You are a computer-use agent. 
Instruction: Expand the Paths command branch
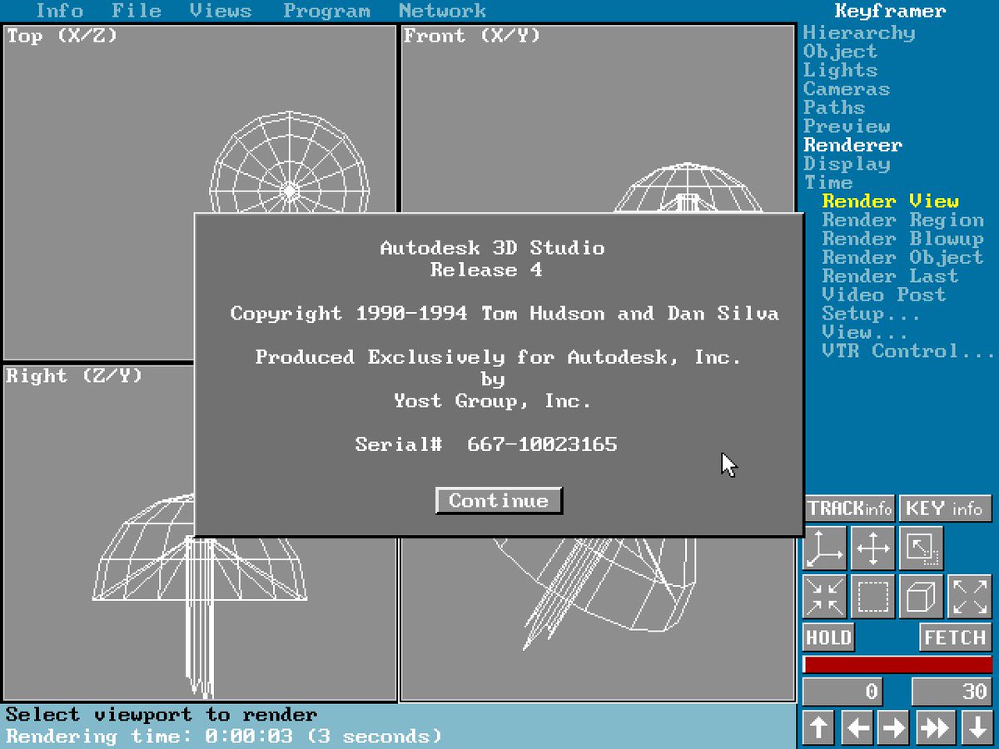coord(834,107)
